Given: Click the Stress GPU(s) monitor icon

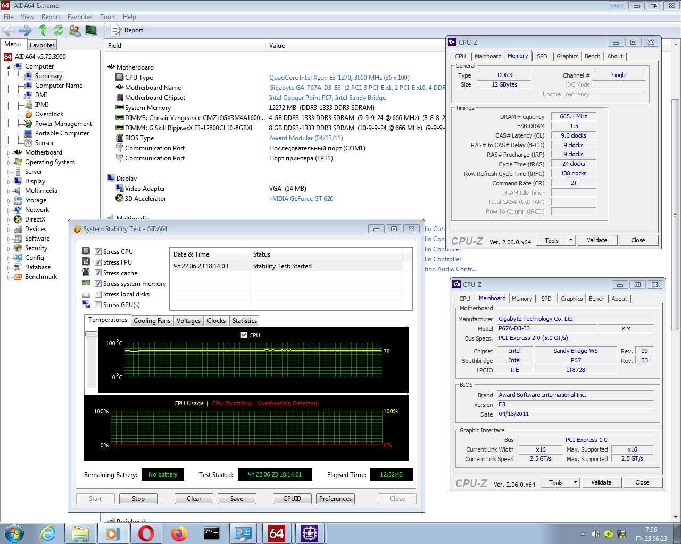Looking at the screenshot, I should point(86,304).
